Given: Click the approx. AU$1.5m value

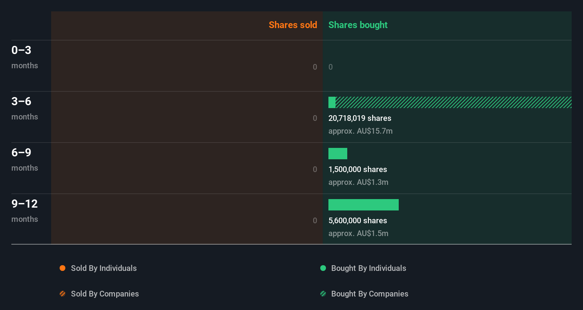Looking at the screenshot, I should point(358,234).
